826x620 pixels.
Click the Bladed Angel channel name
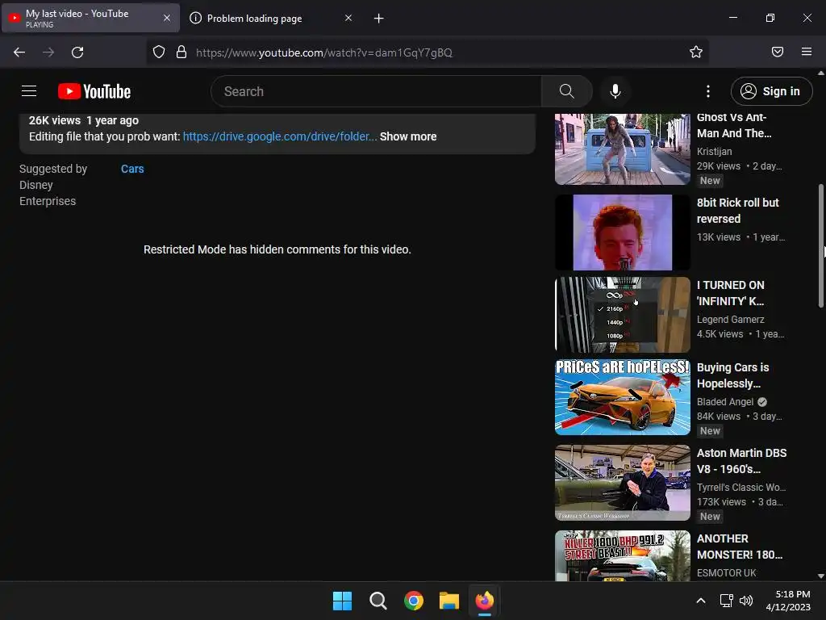coord(725,402)
